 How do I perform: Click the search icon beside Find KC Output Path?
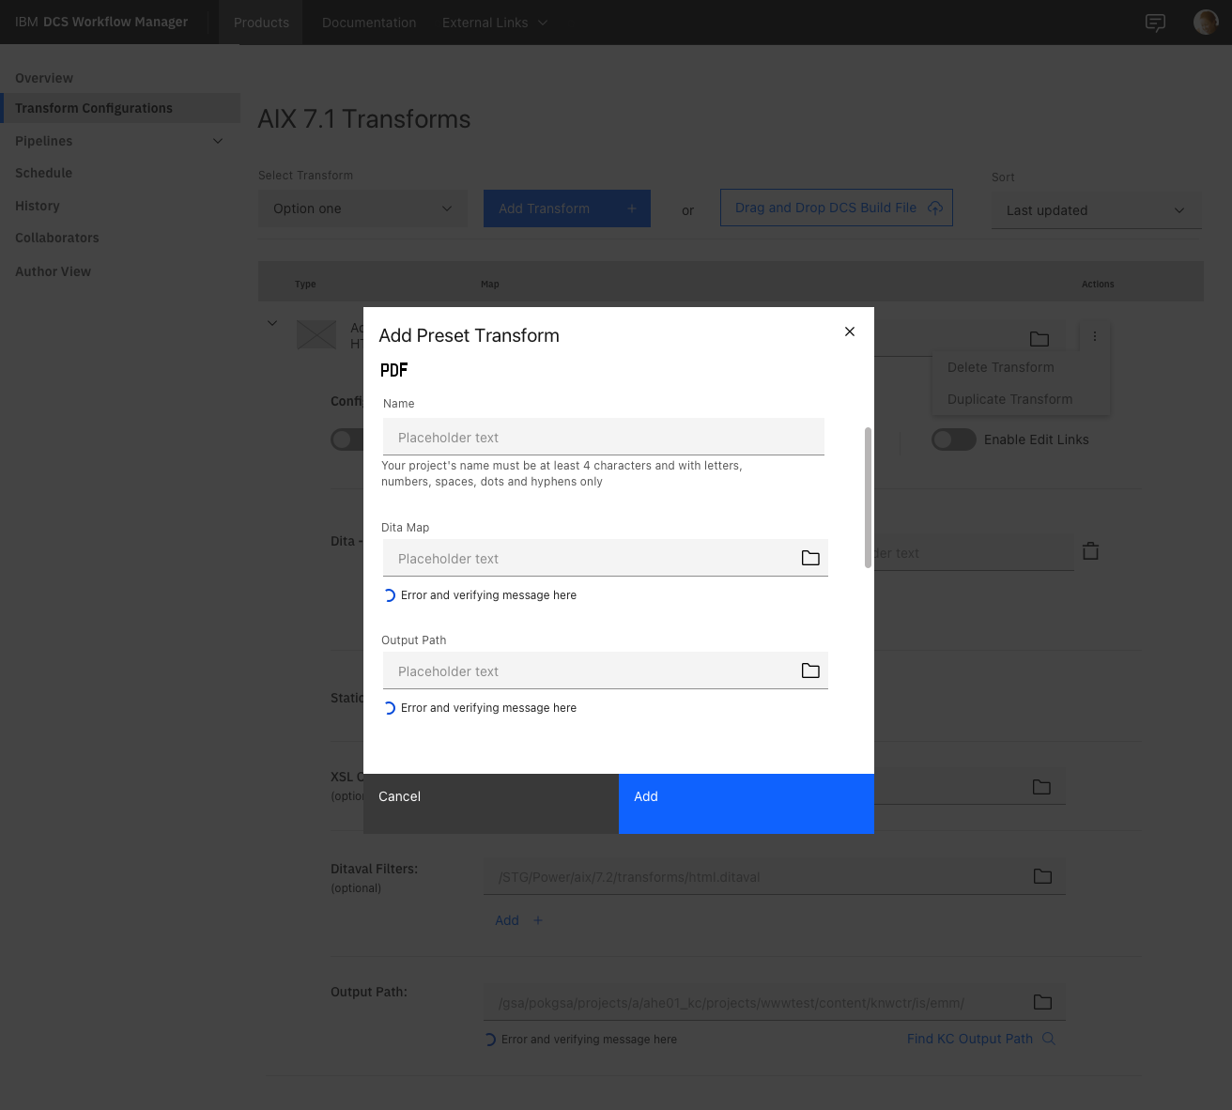pos(1049,1039)
